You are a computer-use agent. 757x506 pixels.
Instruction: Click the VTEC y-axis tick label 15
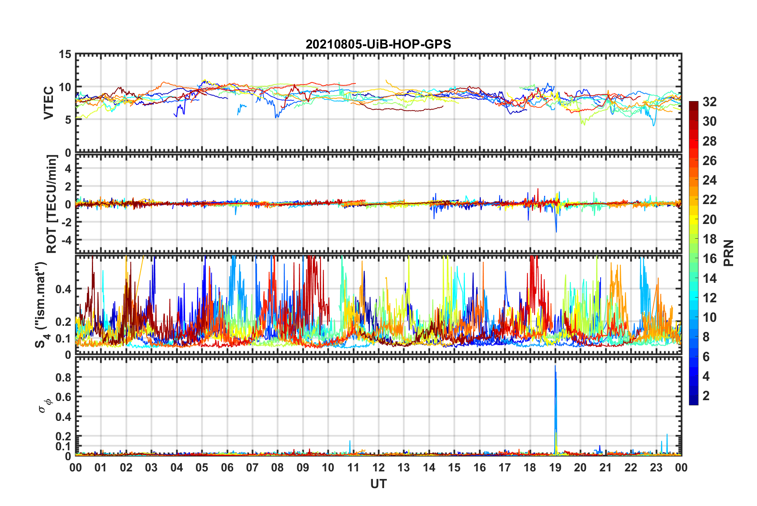pyautogui.click(x=65, y=54)
